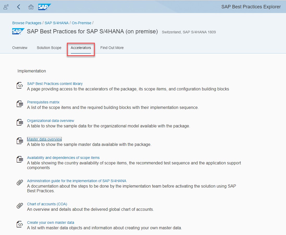This screenshot has height=235, width=286.
Task: Click code icon beside Create your own master data
Action: [x=20, y=224]
